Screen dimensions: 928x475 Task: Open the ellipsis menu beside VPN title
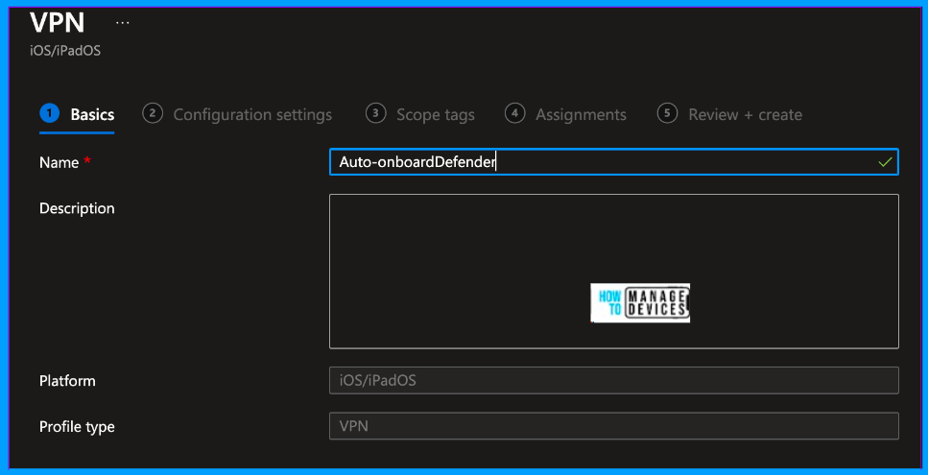coord(123,23)
